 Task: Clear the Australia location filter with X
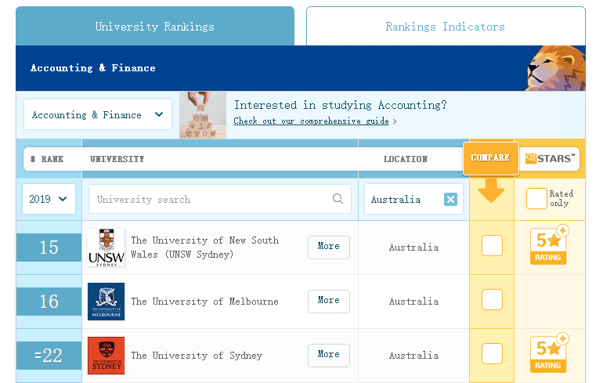point(451,199)
